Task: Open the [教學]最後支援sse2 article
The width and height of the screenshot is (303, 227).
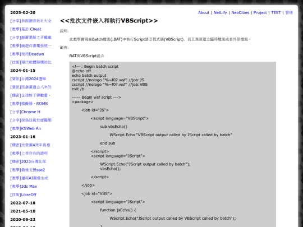Action: pyautogui.click(x=27, y=170)
